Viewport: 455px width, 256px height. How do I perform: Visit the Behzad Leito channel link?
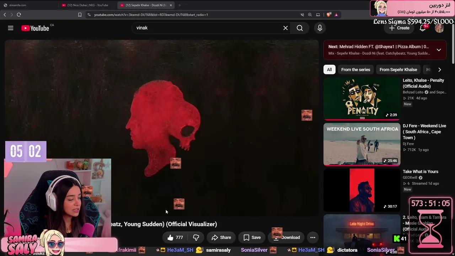click(x=413, y=92)
